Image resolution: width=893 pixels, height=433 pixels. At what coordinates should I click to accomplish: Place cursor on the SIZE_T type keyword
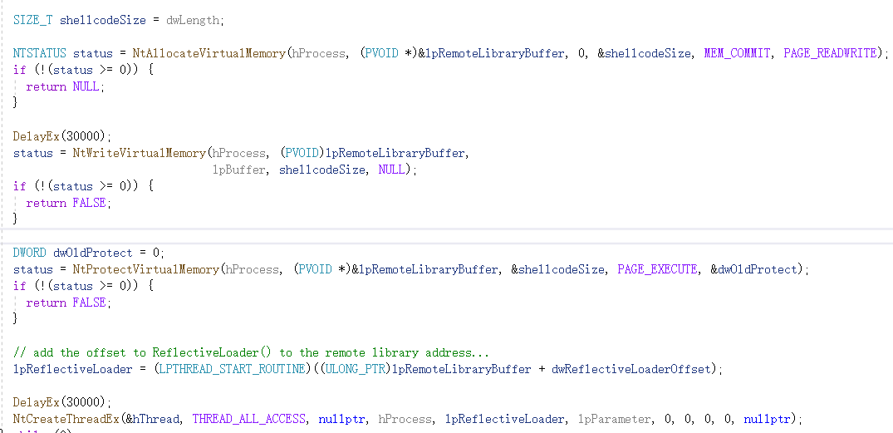tap(32, 19)
